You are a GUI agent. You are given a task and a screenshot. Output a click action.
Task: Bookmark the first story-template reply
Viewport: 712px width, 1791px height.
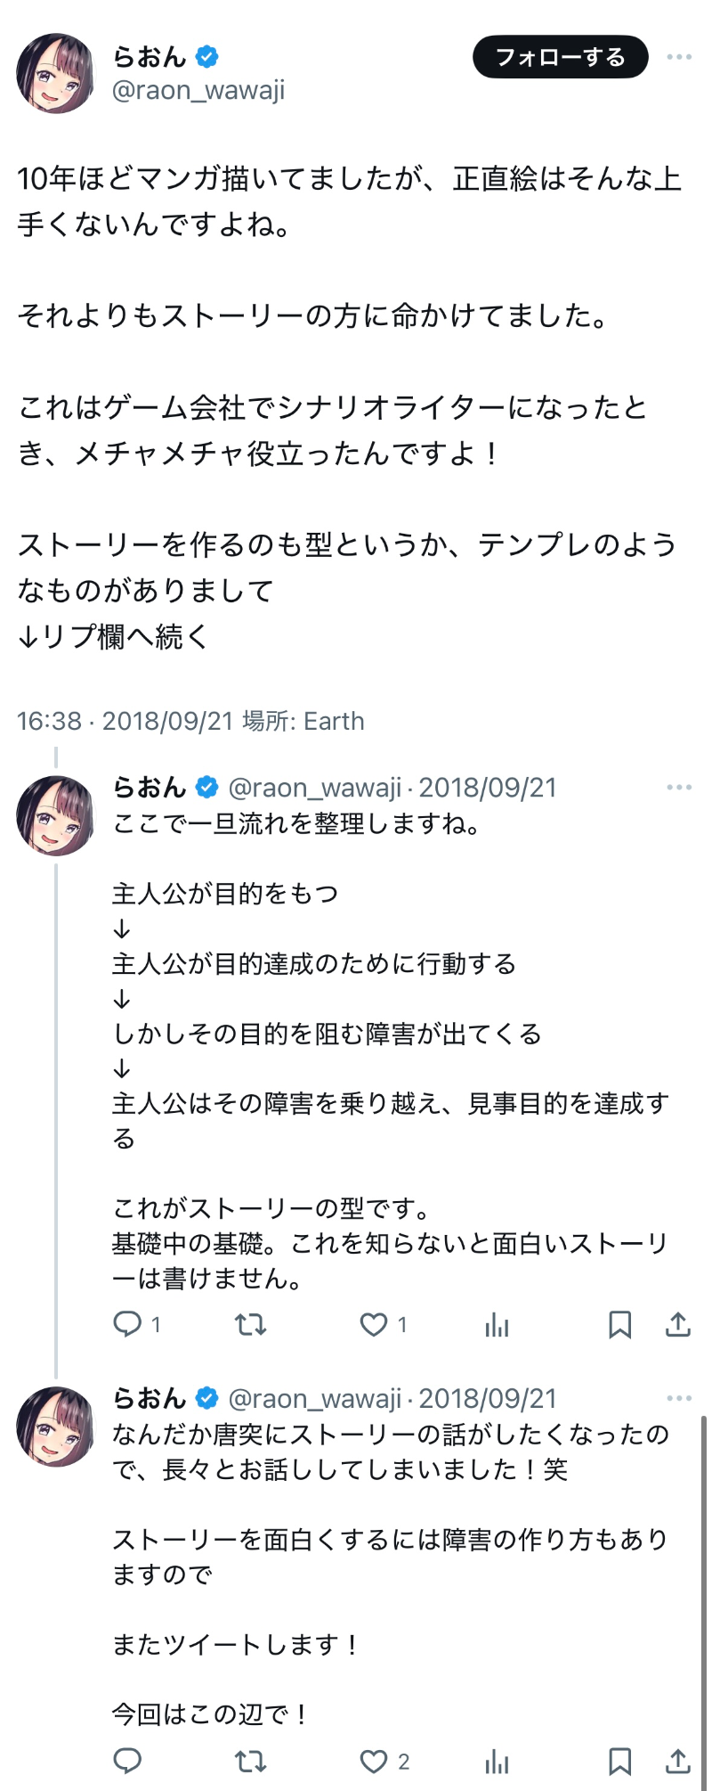pos(619,1325)
